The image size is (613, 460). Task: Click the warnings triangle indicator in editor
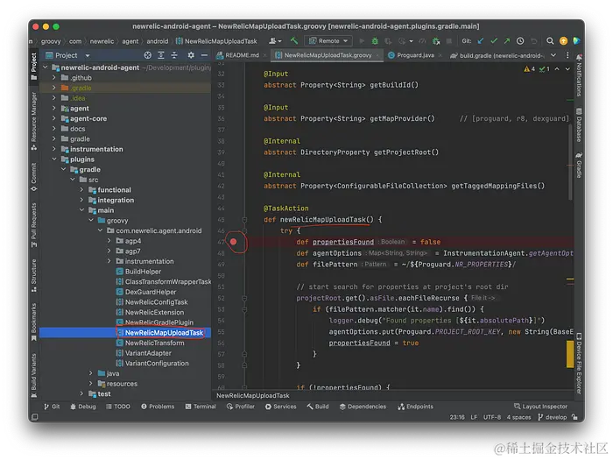[x=529, y=69]
